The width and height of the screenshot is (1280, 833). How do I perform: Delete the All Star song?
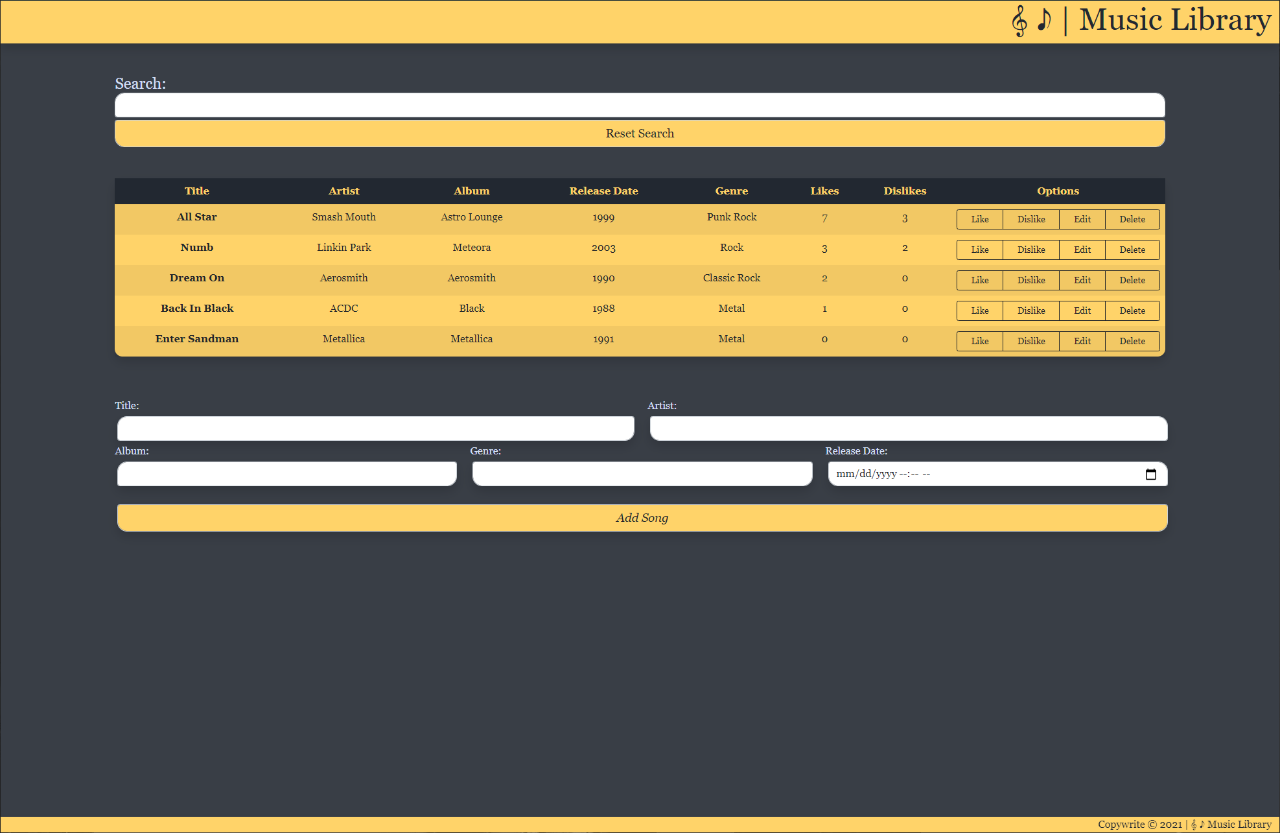point(1132,220)
